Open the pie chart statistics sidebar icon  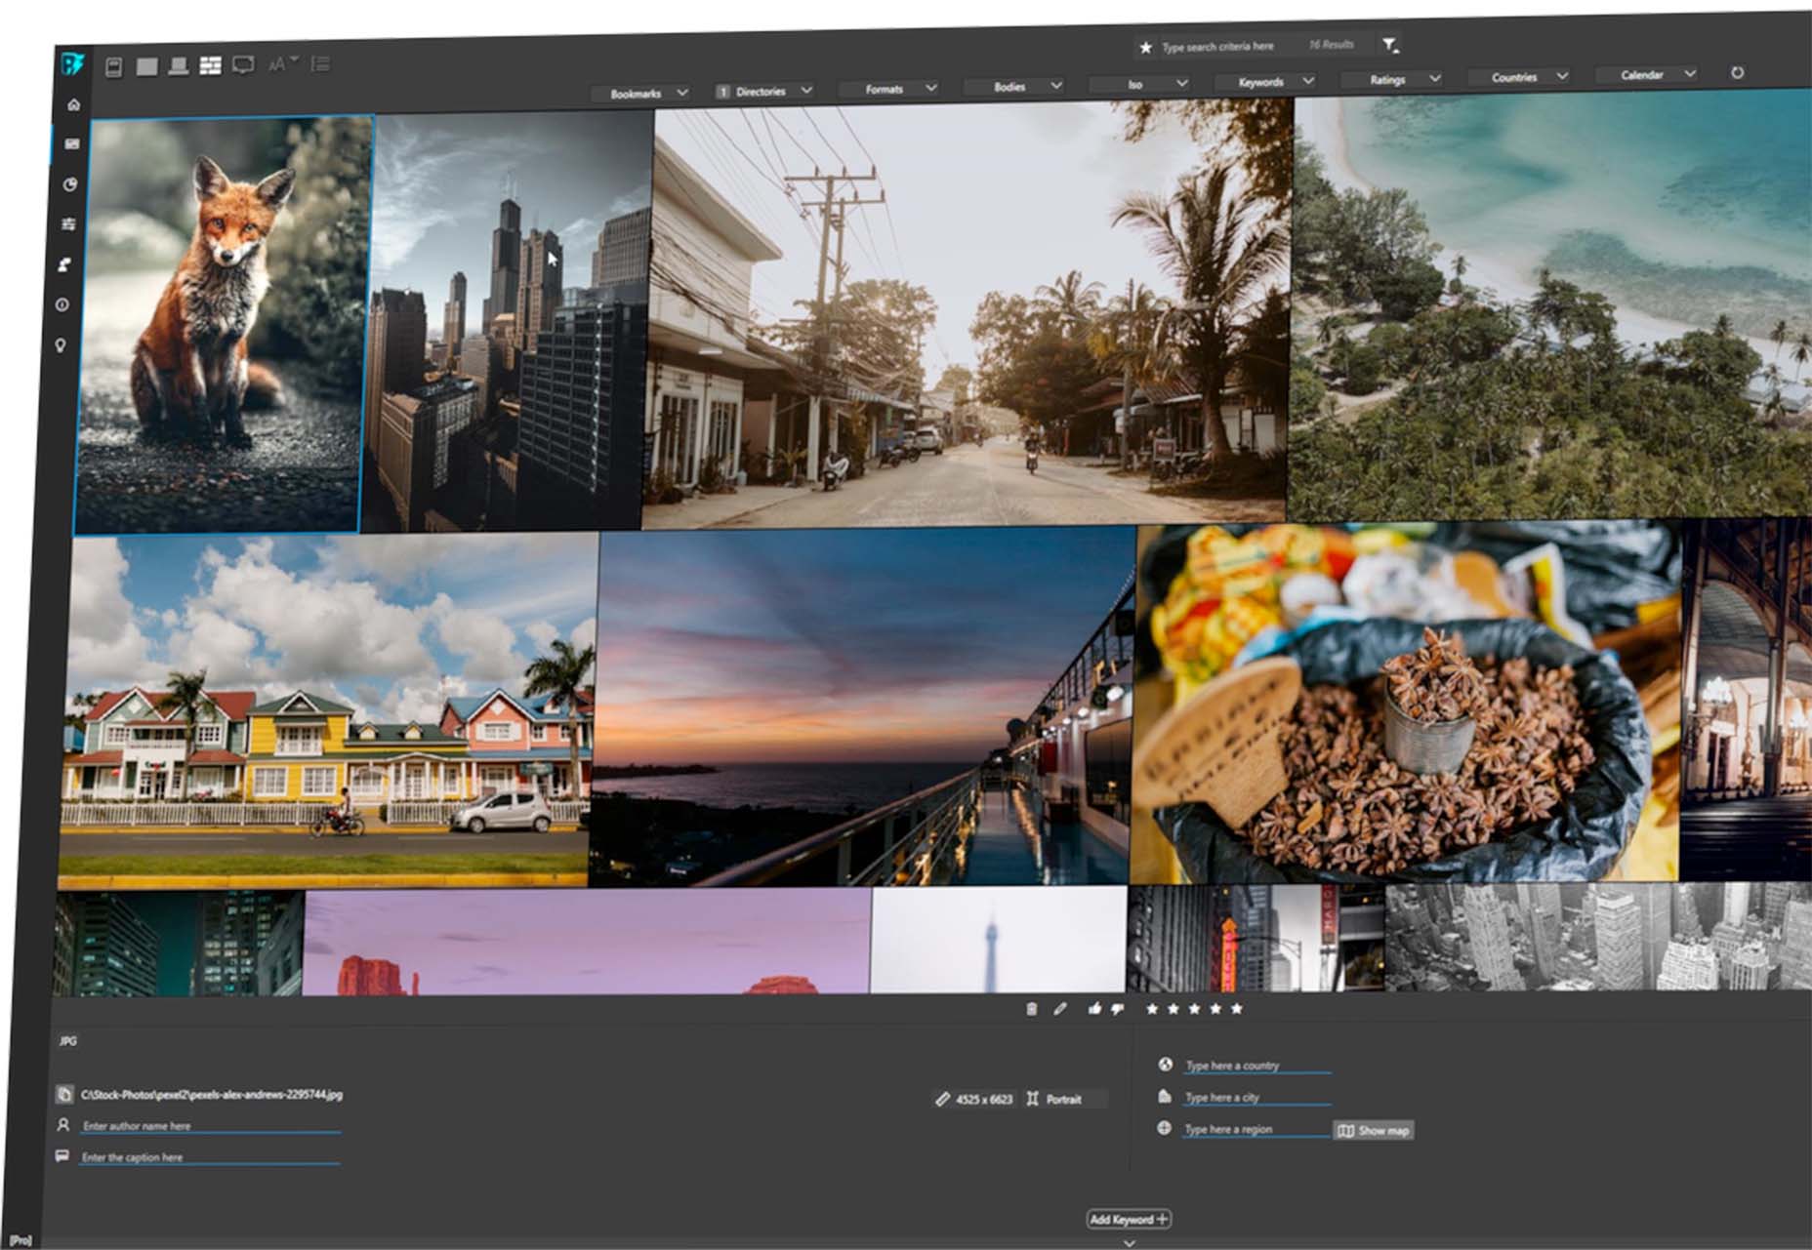tap(69, 184)
